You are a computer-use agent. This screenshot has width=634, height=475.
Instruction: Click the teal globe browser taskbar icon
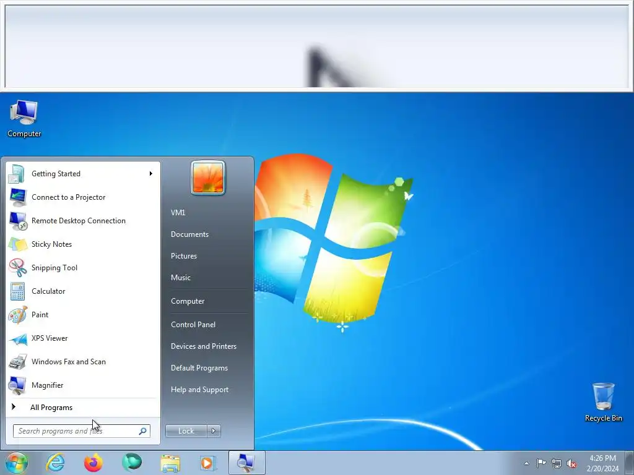click(x=132, y=463)
